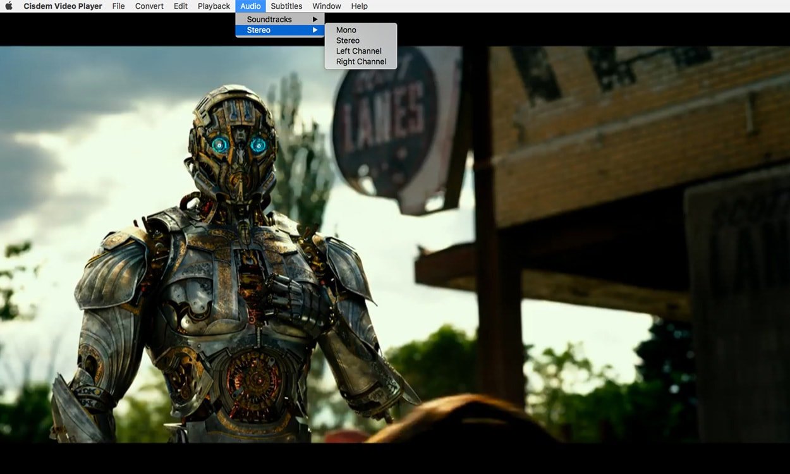Open the Cisdem Video Player app menu

tap(63, 6)
